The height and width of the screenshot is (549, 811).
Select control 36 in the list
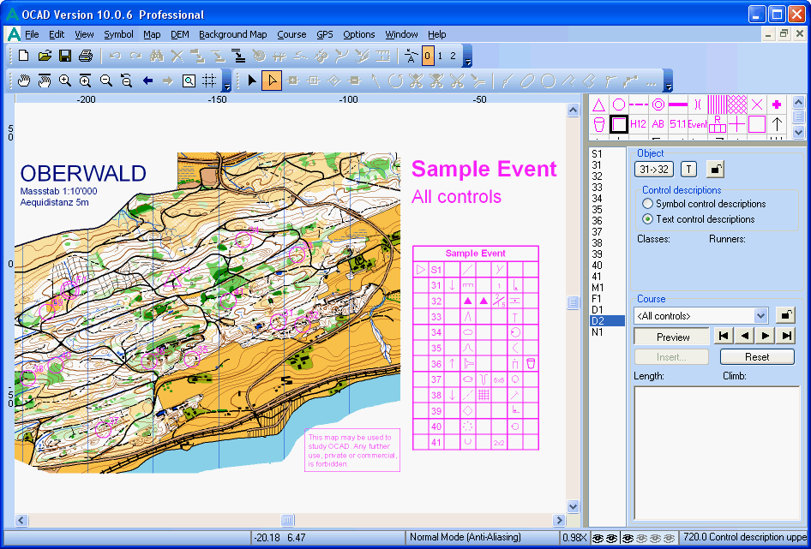[x=597, y=221]
